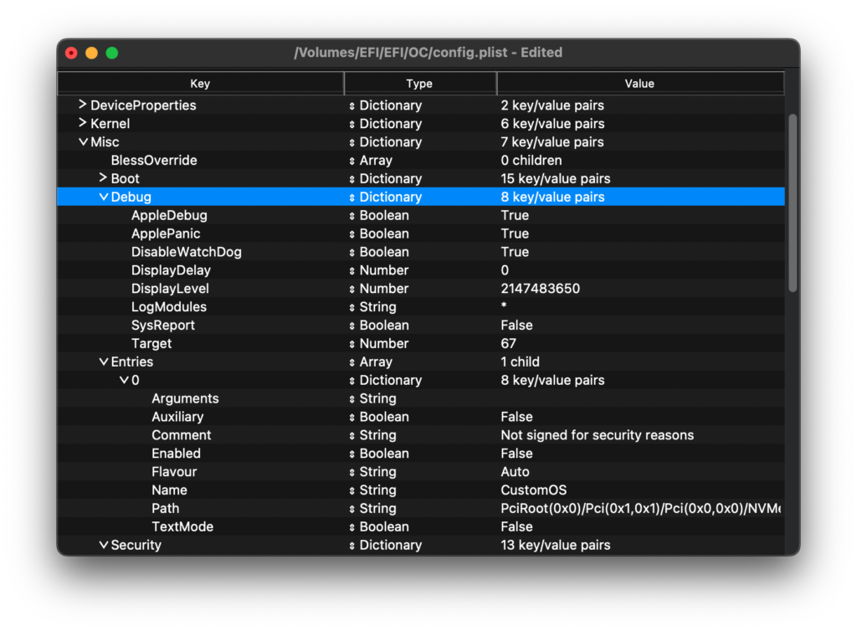Collapse the Misc dictionary
857x631 pixels.
click(83, 142)
